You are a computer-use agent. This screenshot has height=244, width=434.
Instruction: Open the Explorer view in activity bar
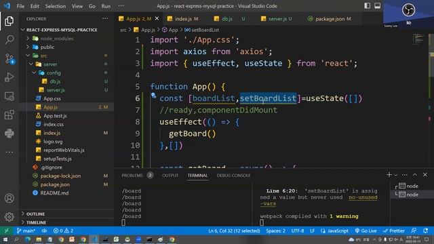click(9, 21)
